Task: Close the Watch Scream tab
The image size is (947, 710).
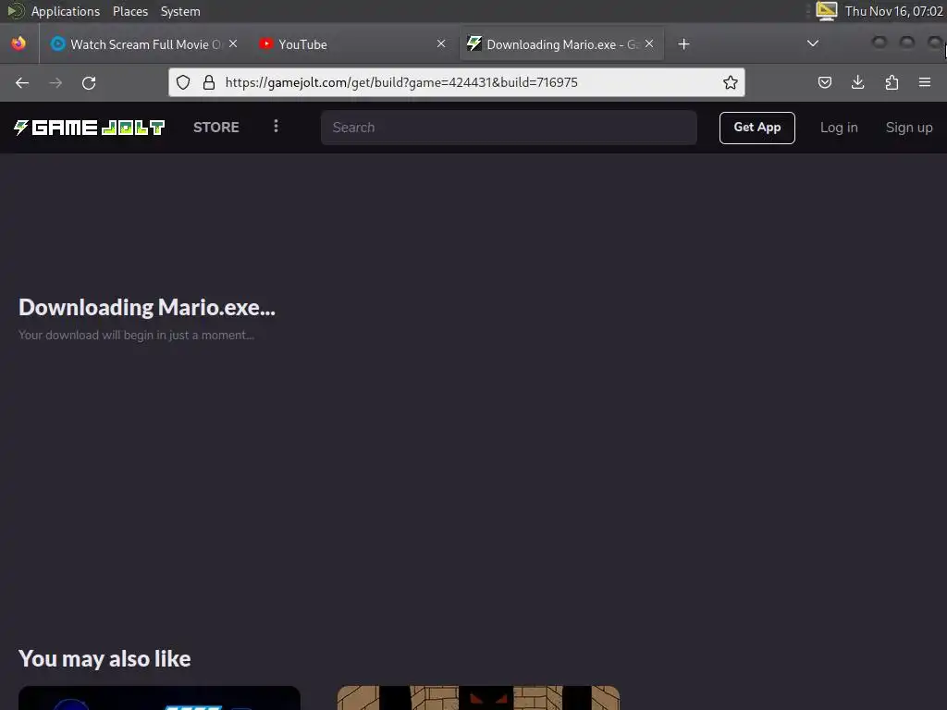Action: (x=233, y=43)
